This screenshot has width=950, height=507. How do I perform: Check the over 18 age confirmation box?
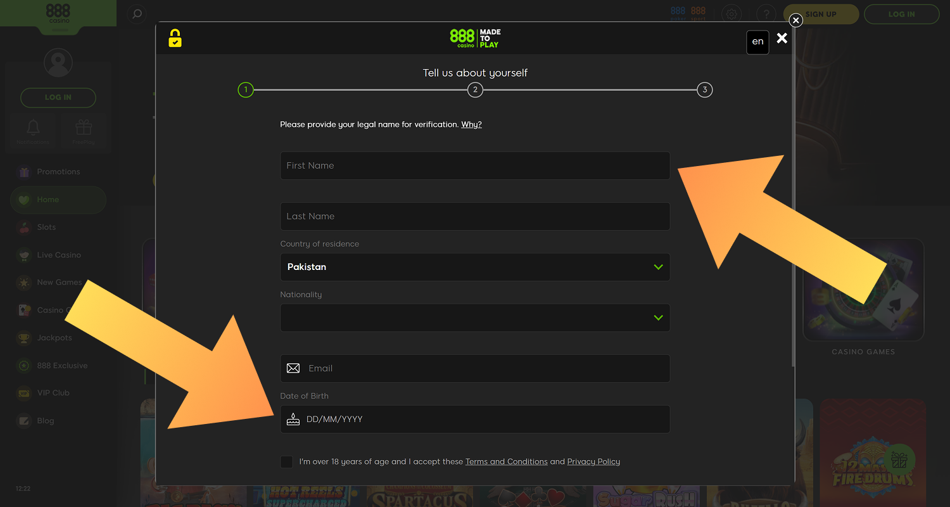[286, 461]
